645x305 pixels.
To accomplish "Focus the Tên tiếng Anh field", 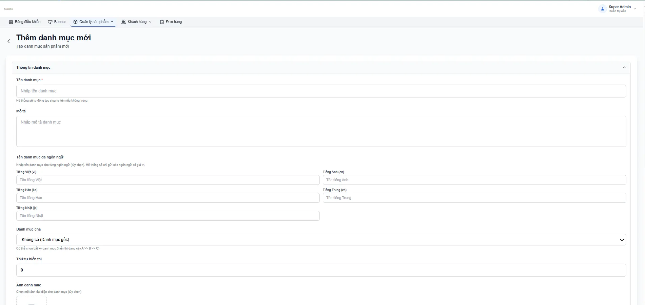I will (x=474, y=180).
